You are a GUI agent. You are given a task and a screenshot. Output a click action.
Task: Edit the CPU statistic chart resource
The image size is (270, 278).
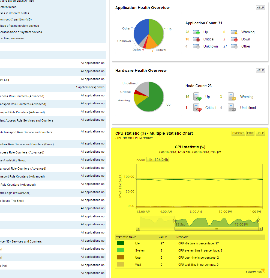click(250, 133)
